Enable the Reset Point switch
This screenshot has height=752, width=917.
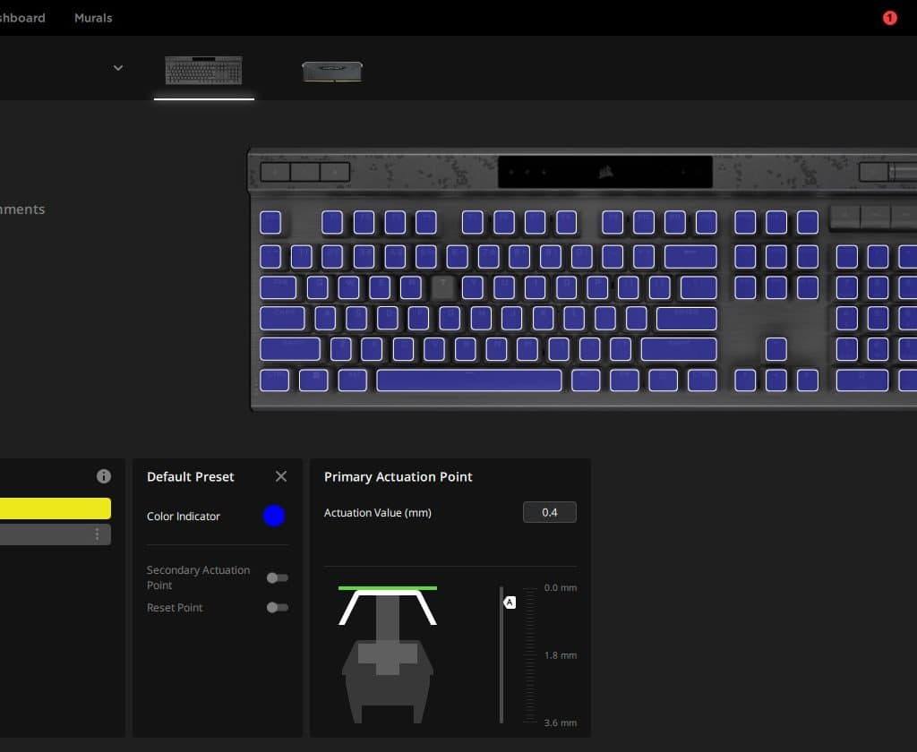pos(278,608)
